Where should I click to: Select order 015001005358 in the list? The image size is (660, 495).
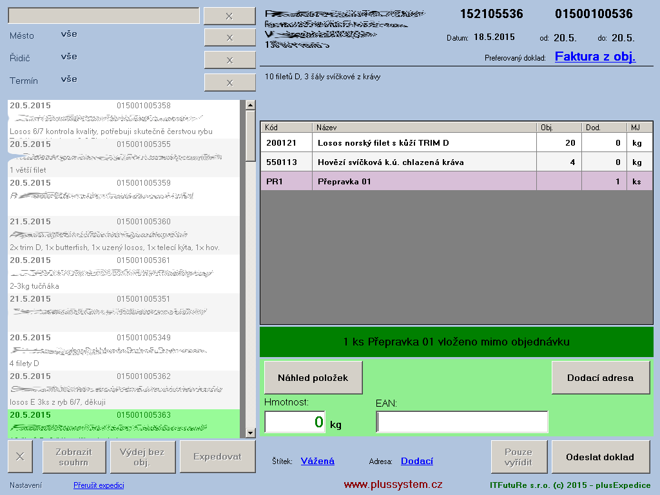click(124, 119)
